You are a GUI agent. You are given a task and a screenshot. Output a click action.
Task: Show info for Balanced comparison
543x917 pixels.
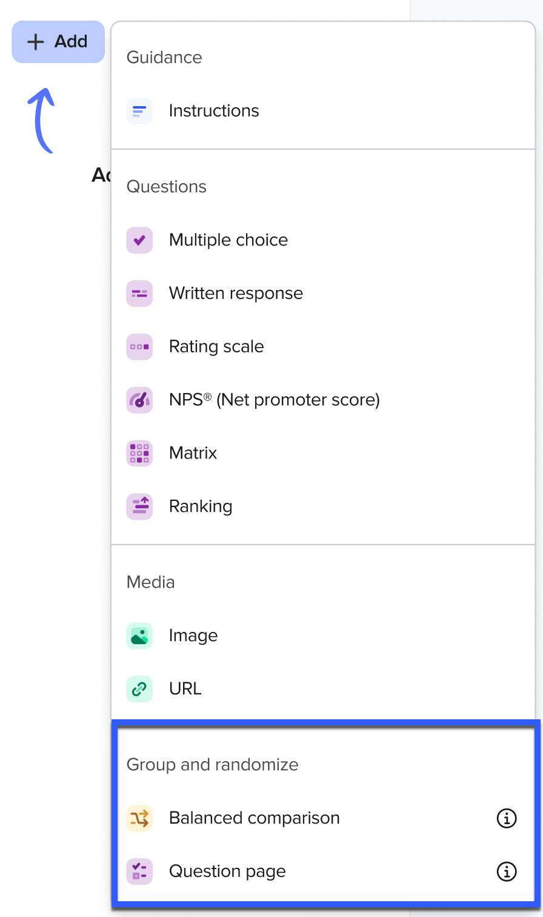pyautogui.click(x=507, y=818)
